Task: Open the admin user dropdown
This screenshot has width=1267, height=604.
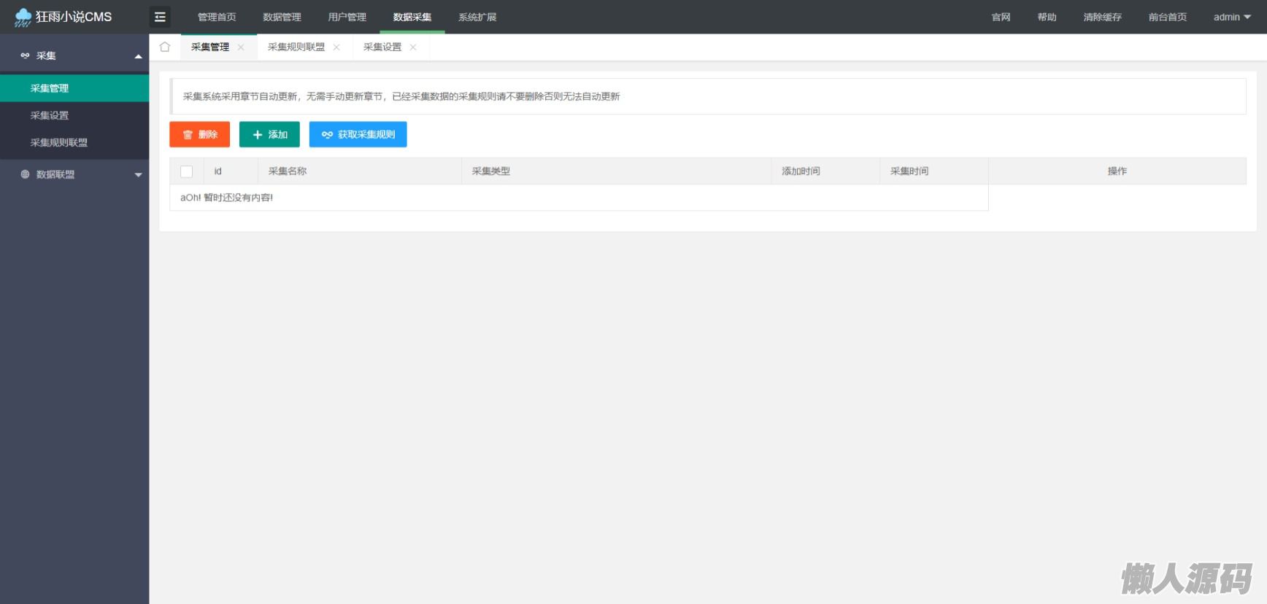Action: tap(1231, 17)
